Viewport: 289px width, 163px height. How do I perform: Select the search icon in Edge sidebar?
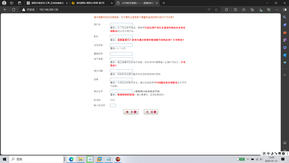tap(285, 17)
